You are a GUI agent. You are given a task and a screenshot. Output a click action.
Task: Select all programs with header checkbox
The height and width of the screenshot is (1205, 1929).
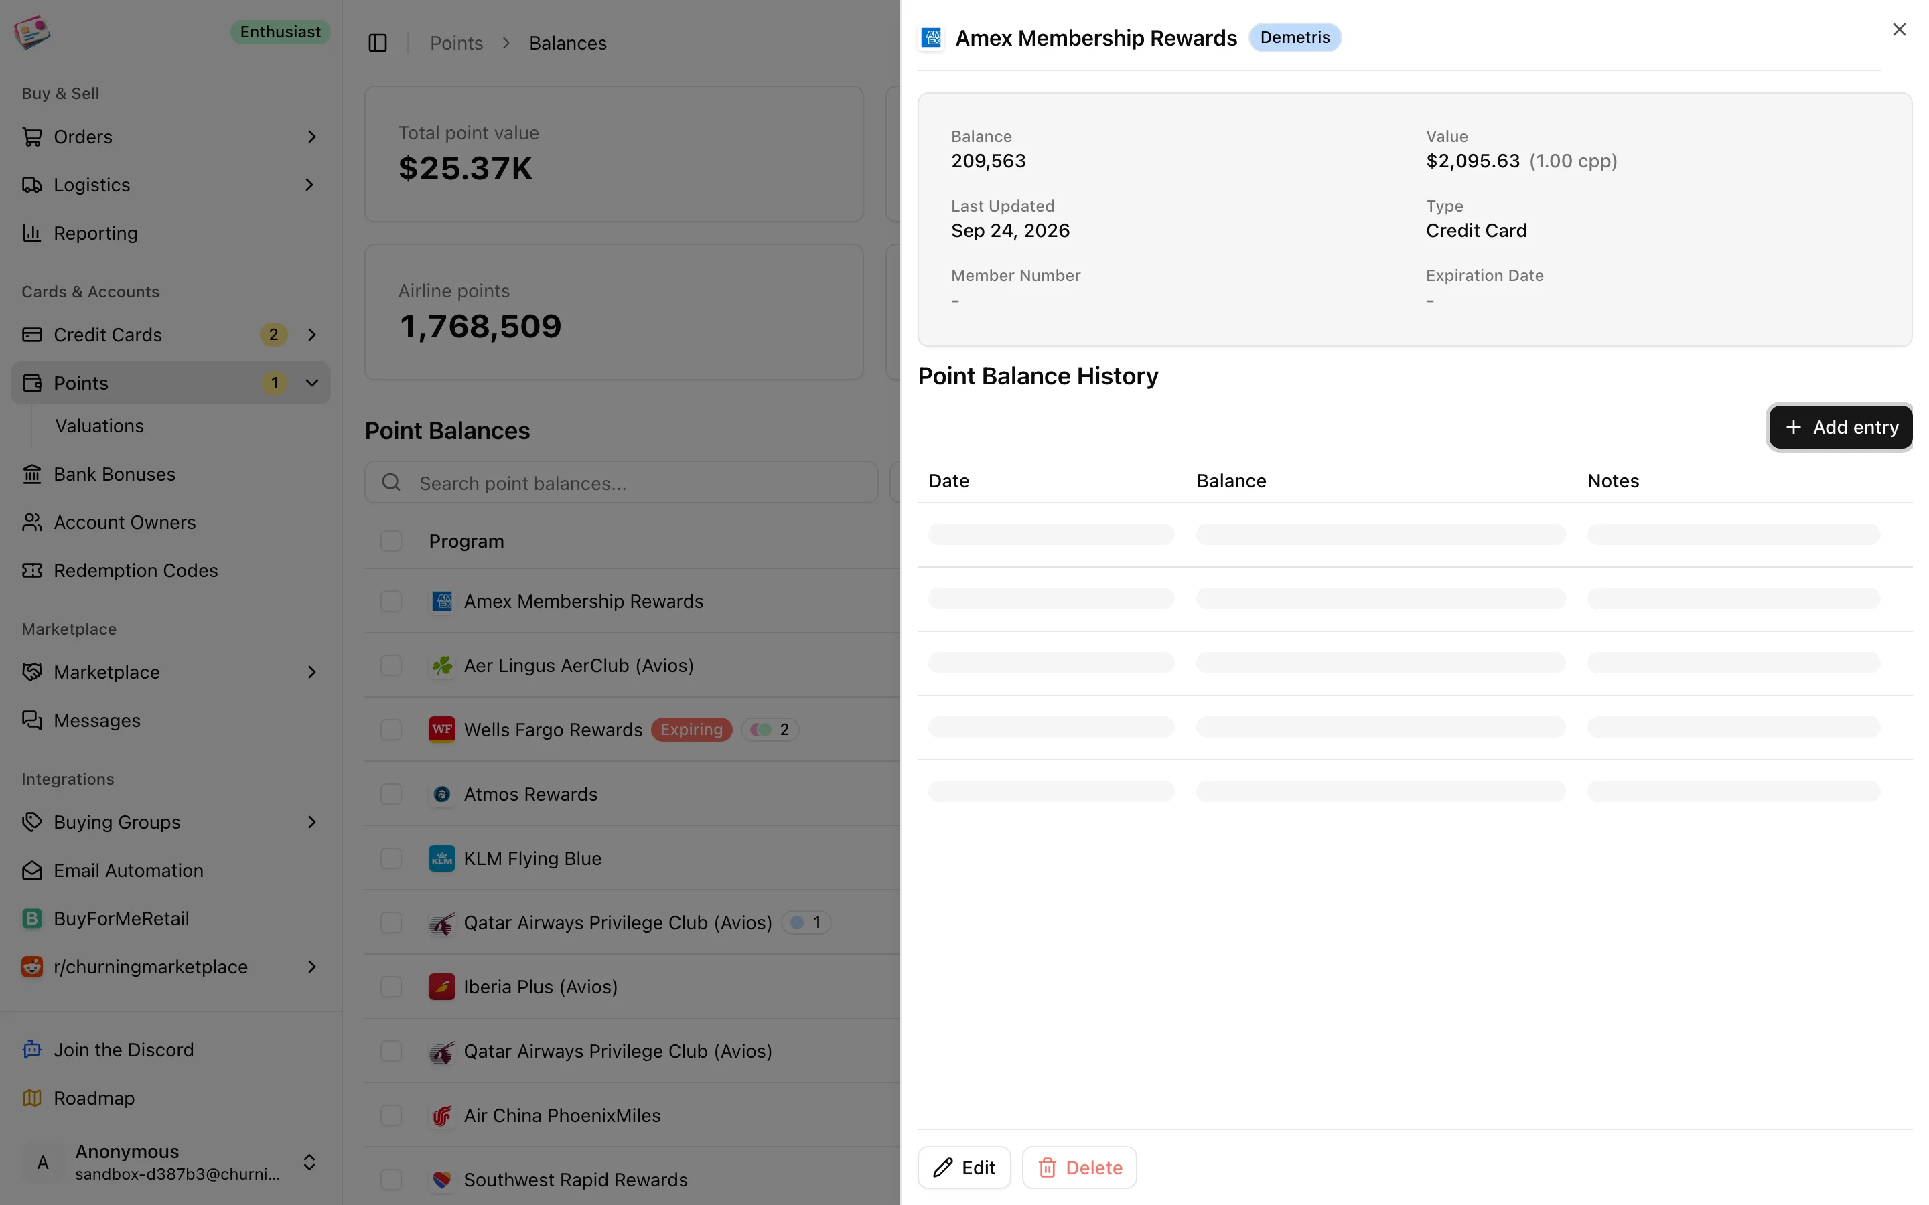point(390,541)
